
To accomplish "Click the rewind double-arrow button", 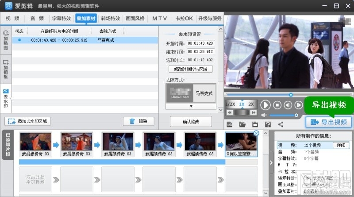I will coord(230,112).
